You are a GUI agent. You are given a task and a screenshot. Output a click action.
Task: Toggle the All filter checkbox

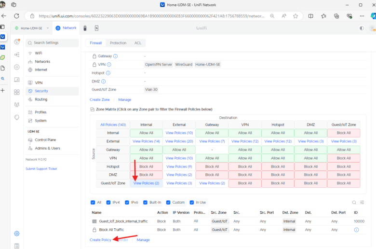tap(93, 202)
